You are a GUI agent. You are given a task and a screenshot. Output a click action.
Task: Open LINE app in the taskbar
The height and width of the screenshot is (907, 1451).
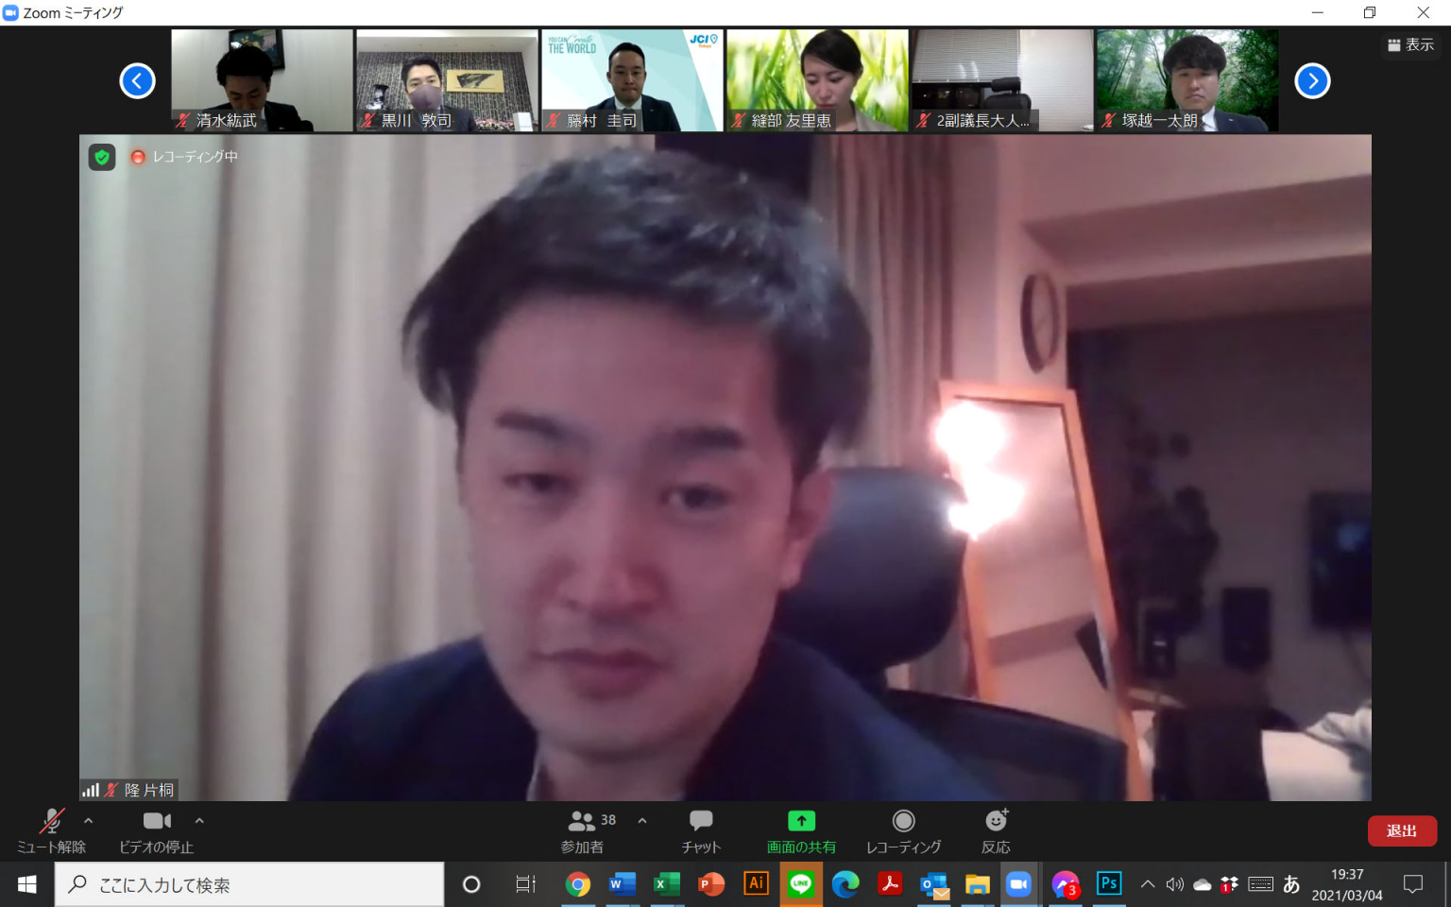tap(801, 884)
